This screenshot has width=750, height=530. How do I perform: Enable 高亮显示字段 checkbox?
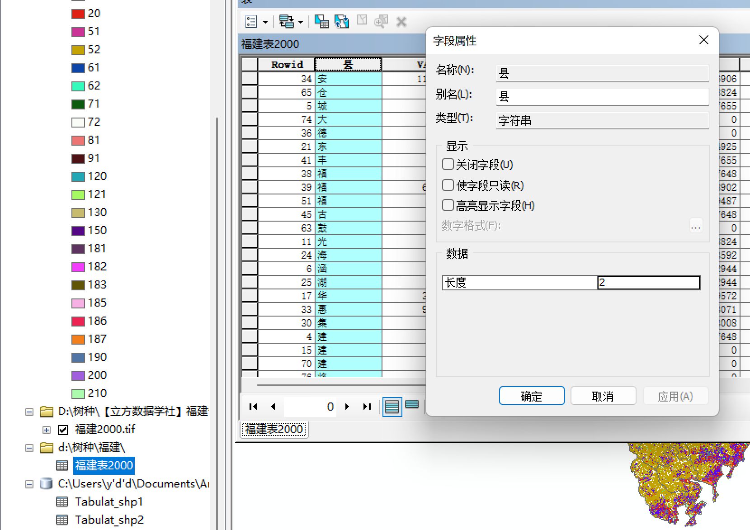pyautogui.click(x=448, y=205)
